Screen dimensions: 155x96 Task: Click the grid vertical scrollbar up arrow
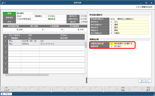point(86,41)
